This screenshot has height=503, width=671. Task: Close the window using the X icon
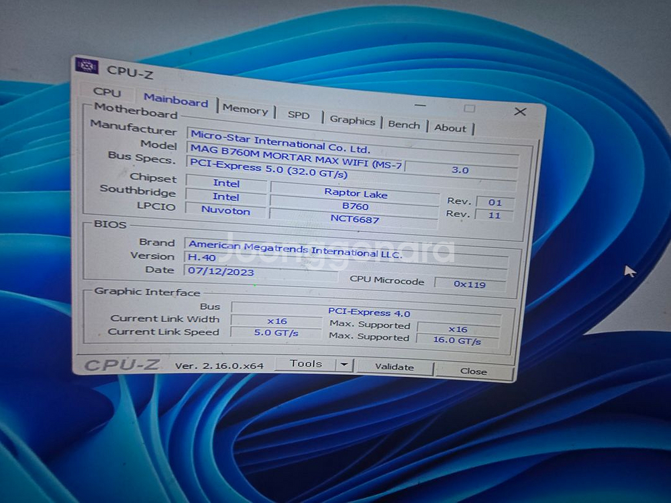point(520,111)
